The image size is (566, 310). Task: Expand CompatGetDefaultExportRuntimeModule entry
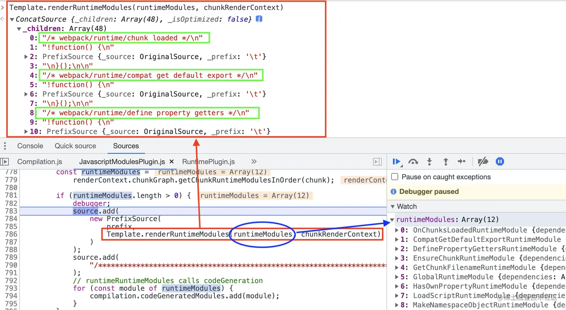tap(397, 240)
